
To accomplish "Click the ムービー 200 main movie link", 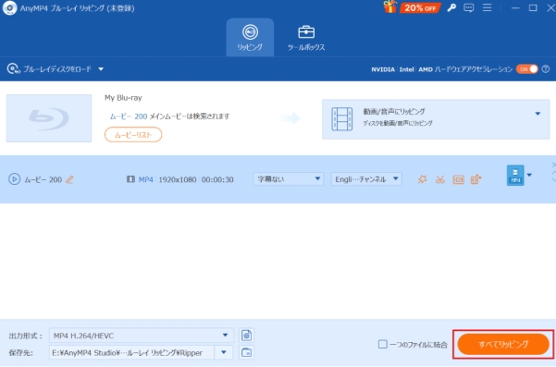I will pyautogui.click(x=128, y=116).
